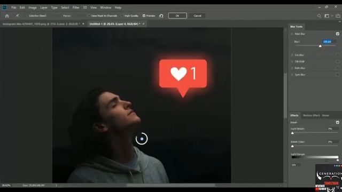Image resolution: width=342 pixels, height=192 pixels.
Task: Click the Blur amount slider handle
Action: click(320, 46)
